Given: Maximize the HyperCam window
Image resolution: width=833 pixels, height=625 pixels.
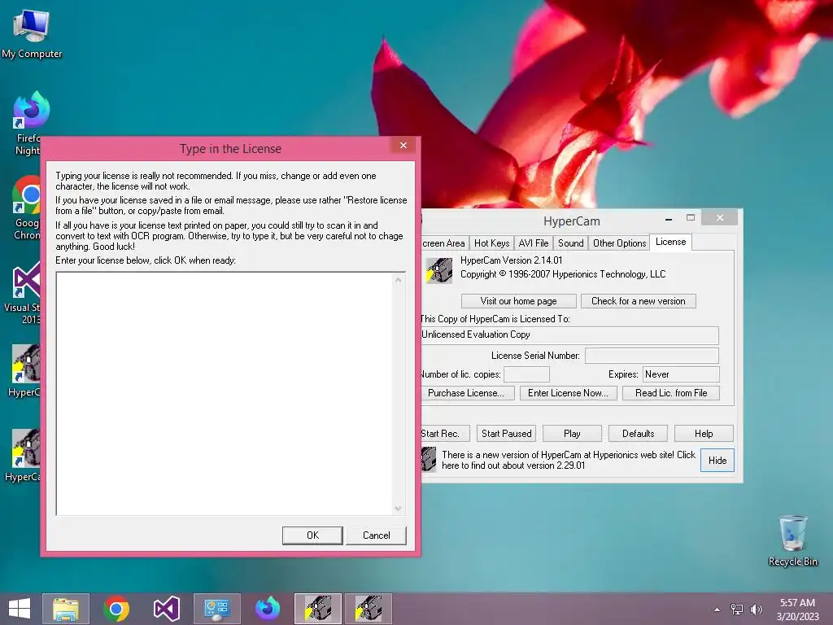Looking at the screenshot, I should point(690,218).
